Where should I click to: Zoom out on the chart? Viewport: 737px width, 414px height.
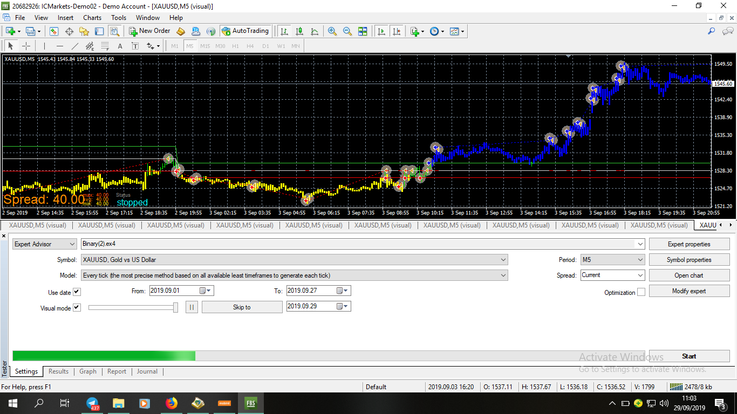coord(347,31)
